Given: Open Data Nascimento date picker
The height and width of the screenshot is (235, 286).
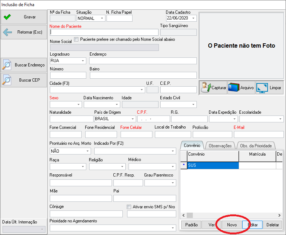Looking at the screenshot, I should tap(117, 104).
